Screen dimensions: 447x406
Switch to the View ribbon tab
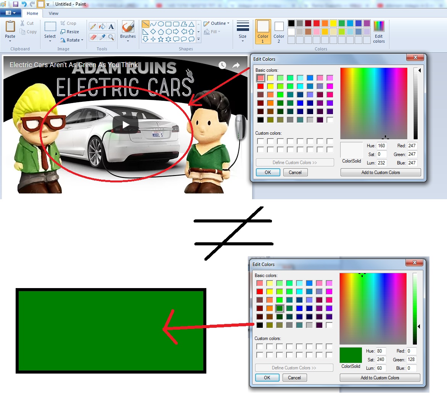53,13
